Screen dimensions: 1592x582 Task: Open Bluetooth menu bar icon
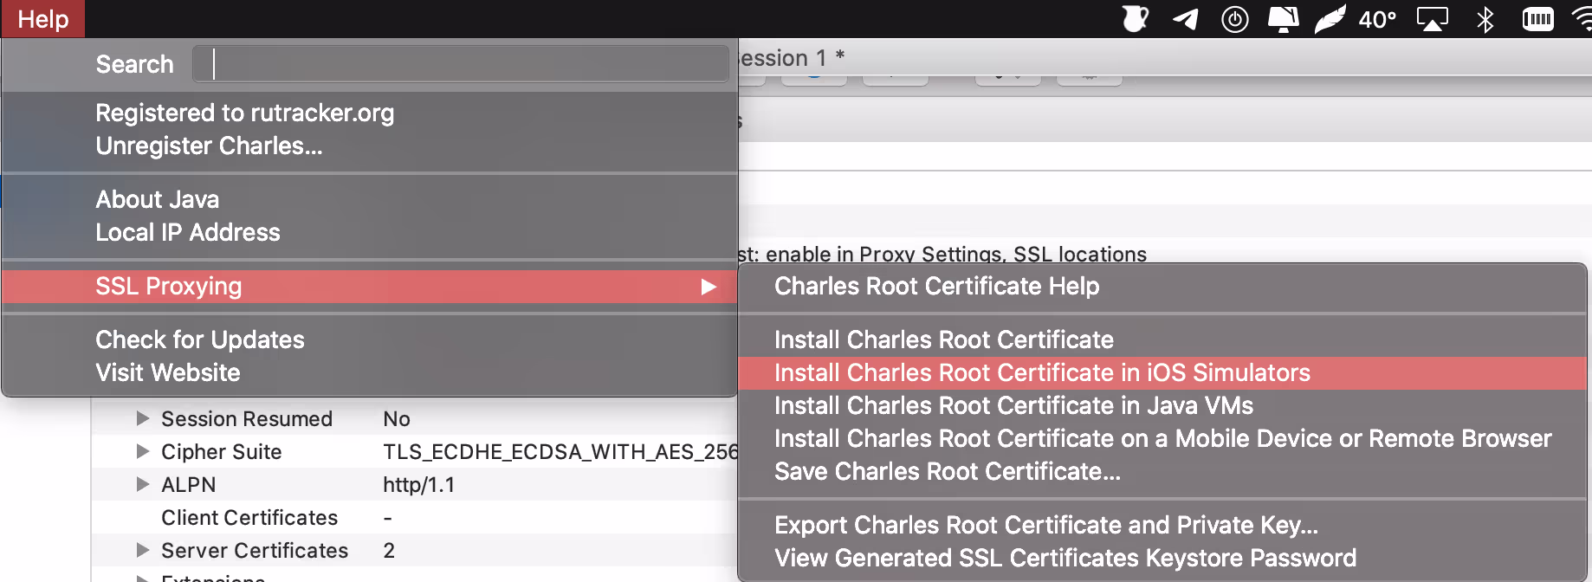pos(1485,19)
